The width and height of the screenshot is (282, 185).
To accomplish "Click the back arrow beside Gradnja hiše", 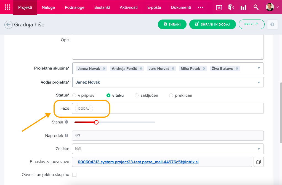I will point(8,25).
